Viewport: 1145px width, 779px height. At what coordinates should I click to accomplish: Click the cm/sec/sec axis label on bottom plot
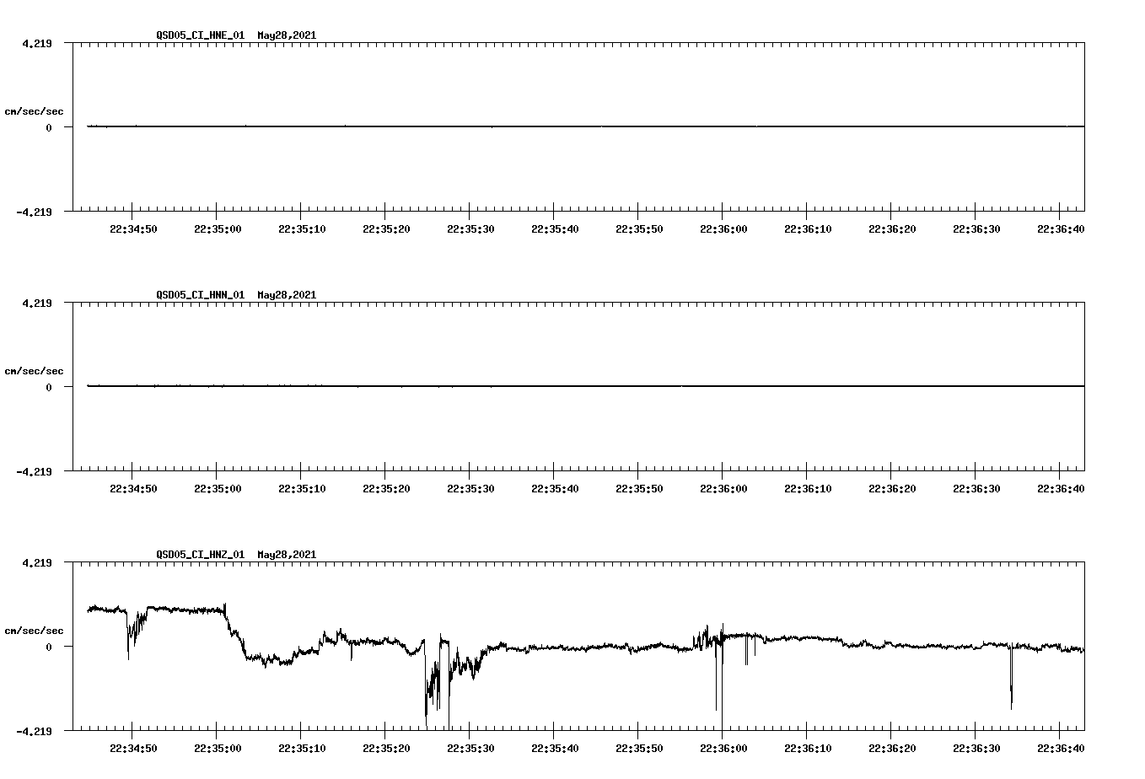click(x=35, y=630)
